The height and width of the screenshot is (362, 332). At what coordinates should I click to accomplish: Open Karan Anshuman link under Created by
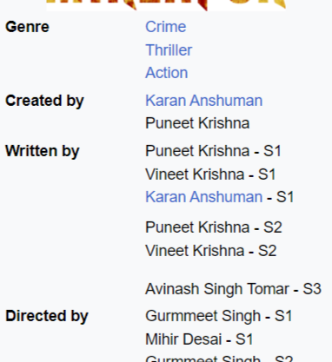point(204,101)
